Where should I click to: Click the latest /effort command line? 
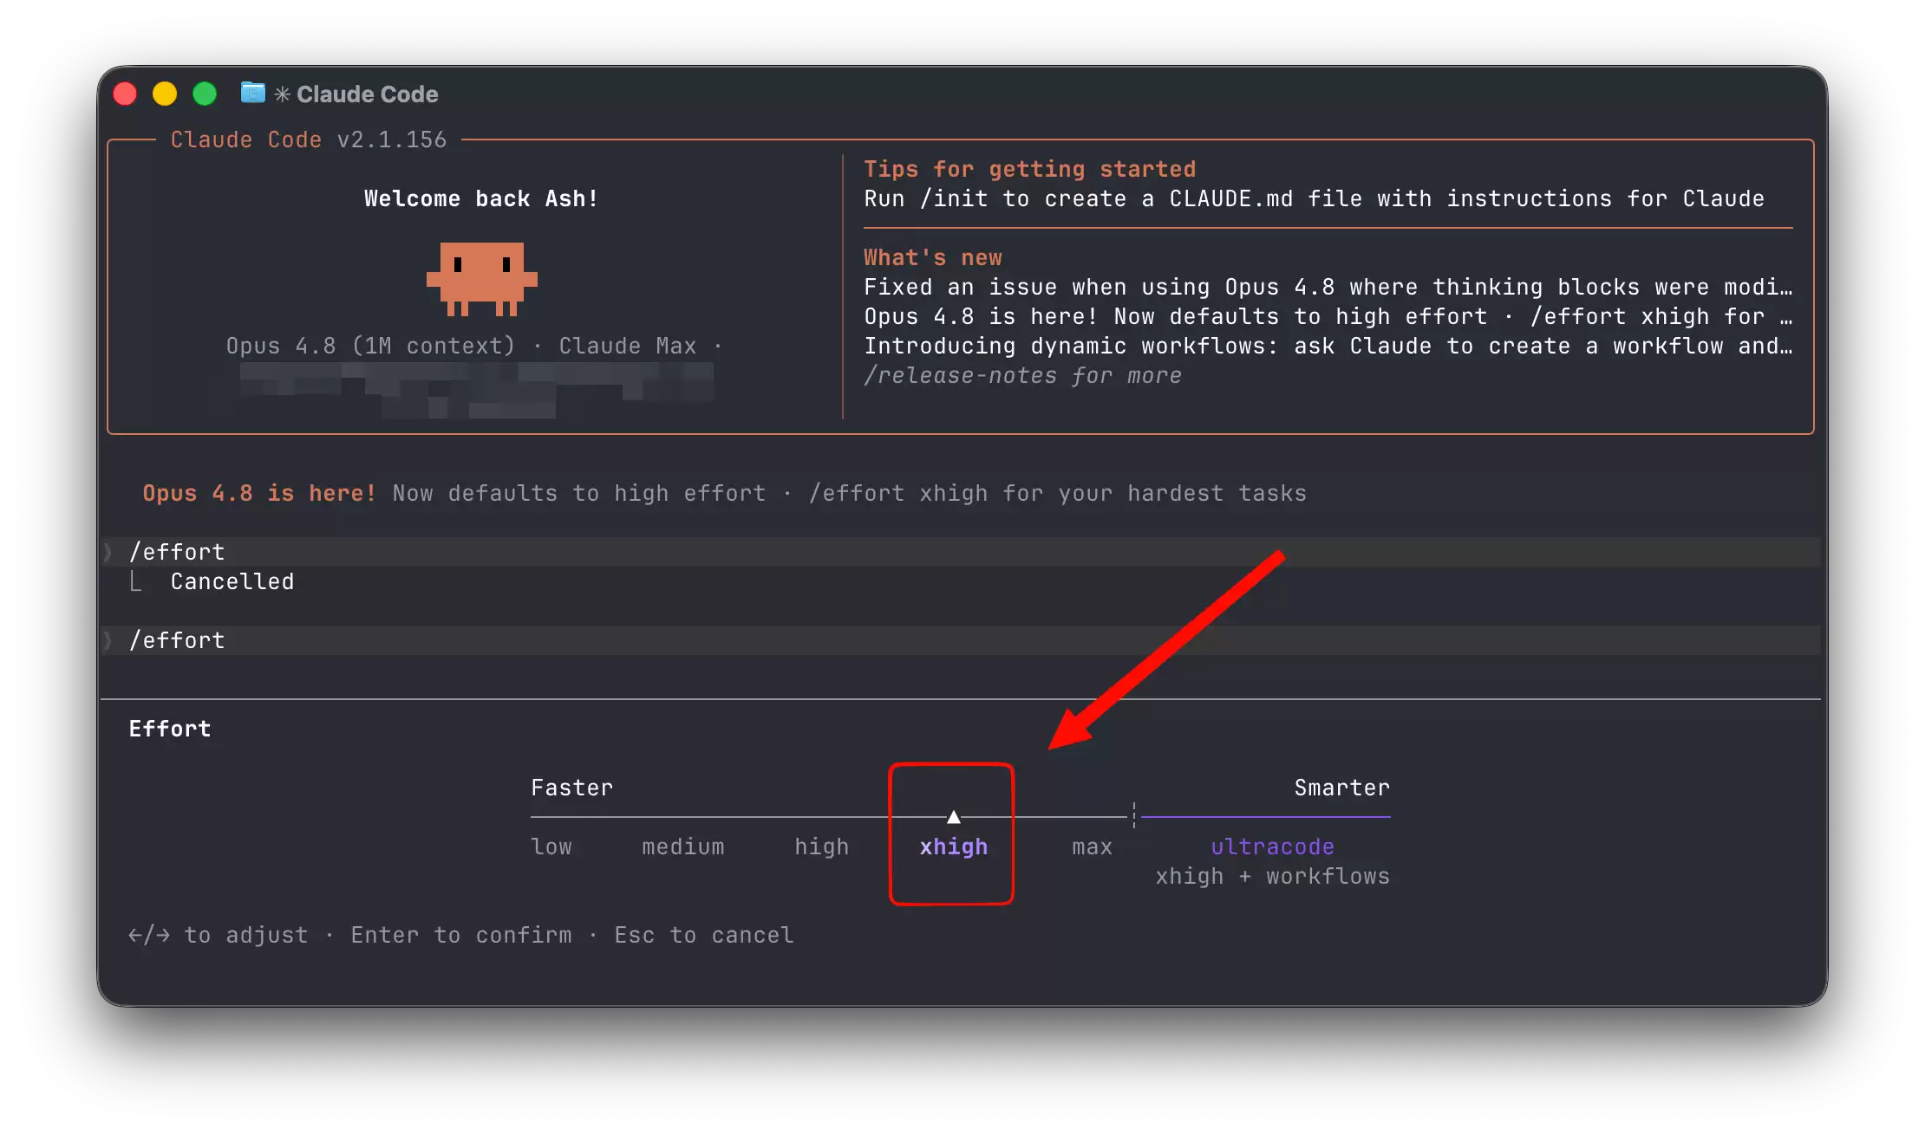961,640
